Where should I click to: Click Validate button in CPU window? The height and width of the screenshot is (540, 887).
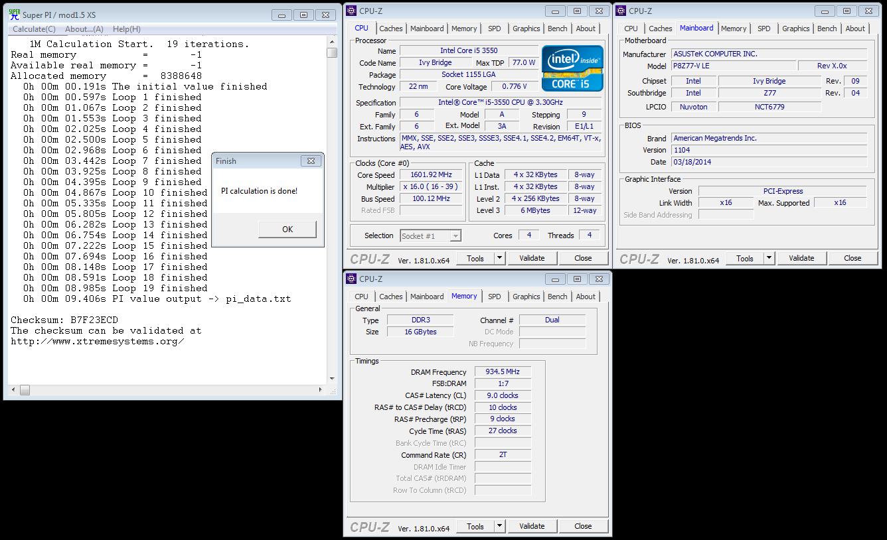532,258
